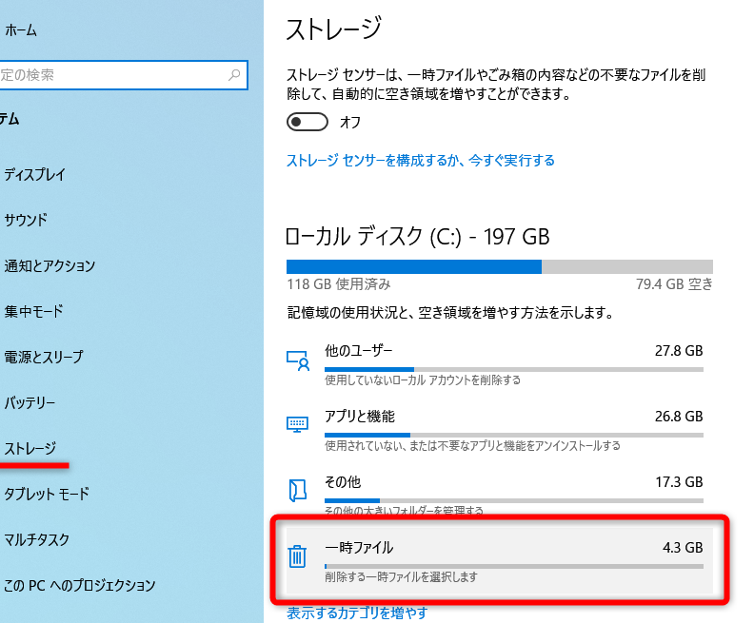This screenshot has width=754, height=623.
Task: Expand 表示するカテゴリを増やす link
Action: point(357,613)
